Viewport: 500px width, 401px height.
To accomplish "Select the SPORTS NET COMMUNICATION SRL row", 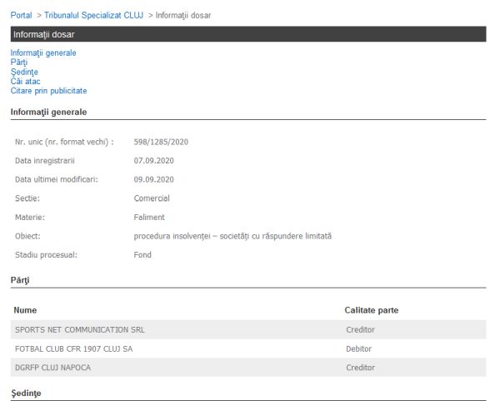I will (80, 329).
